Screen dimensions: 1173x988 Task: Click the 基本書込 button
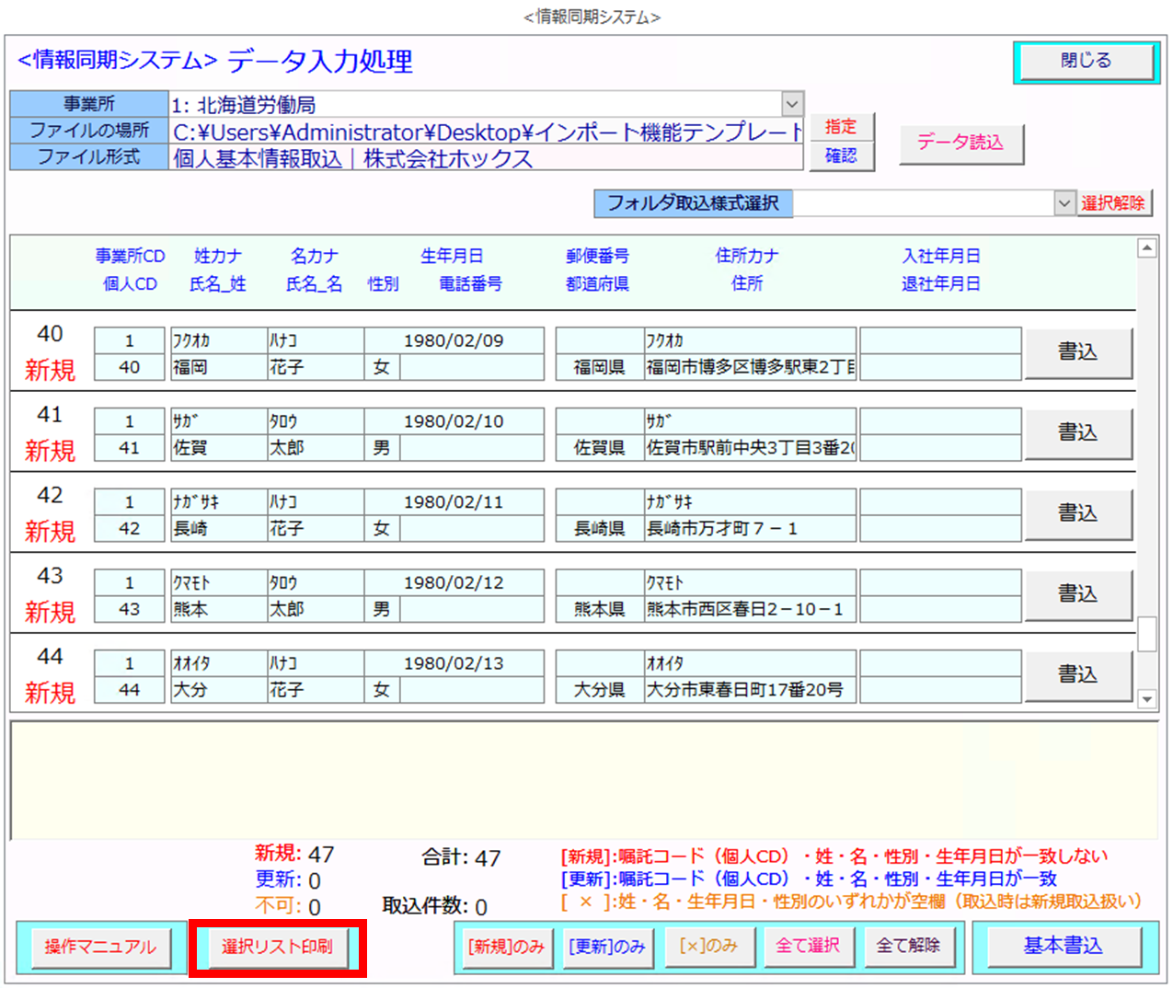(x=1063, y=947)
